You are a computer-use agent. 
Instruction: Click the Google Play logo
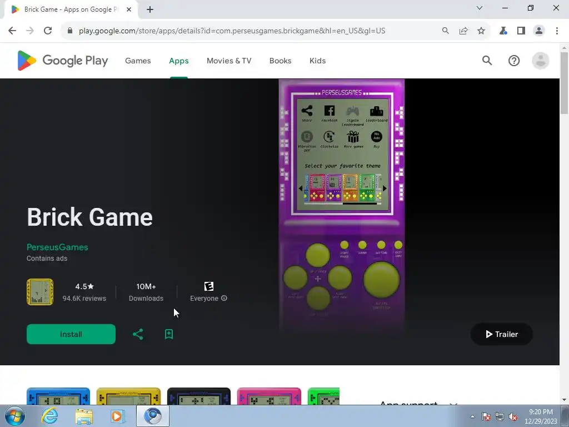[x=62, y=61]
